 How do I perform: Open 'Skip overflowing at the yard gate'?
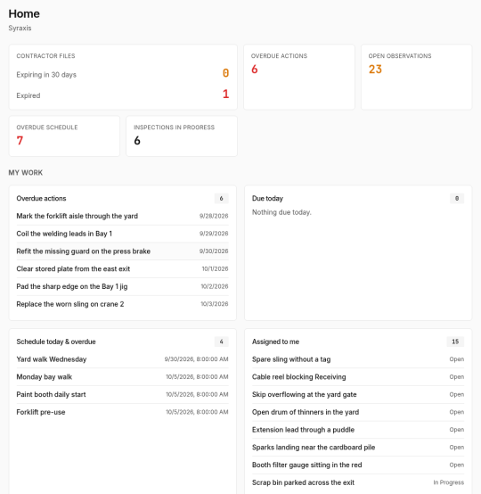click(358, 394)
